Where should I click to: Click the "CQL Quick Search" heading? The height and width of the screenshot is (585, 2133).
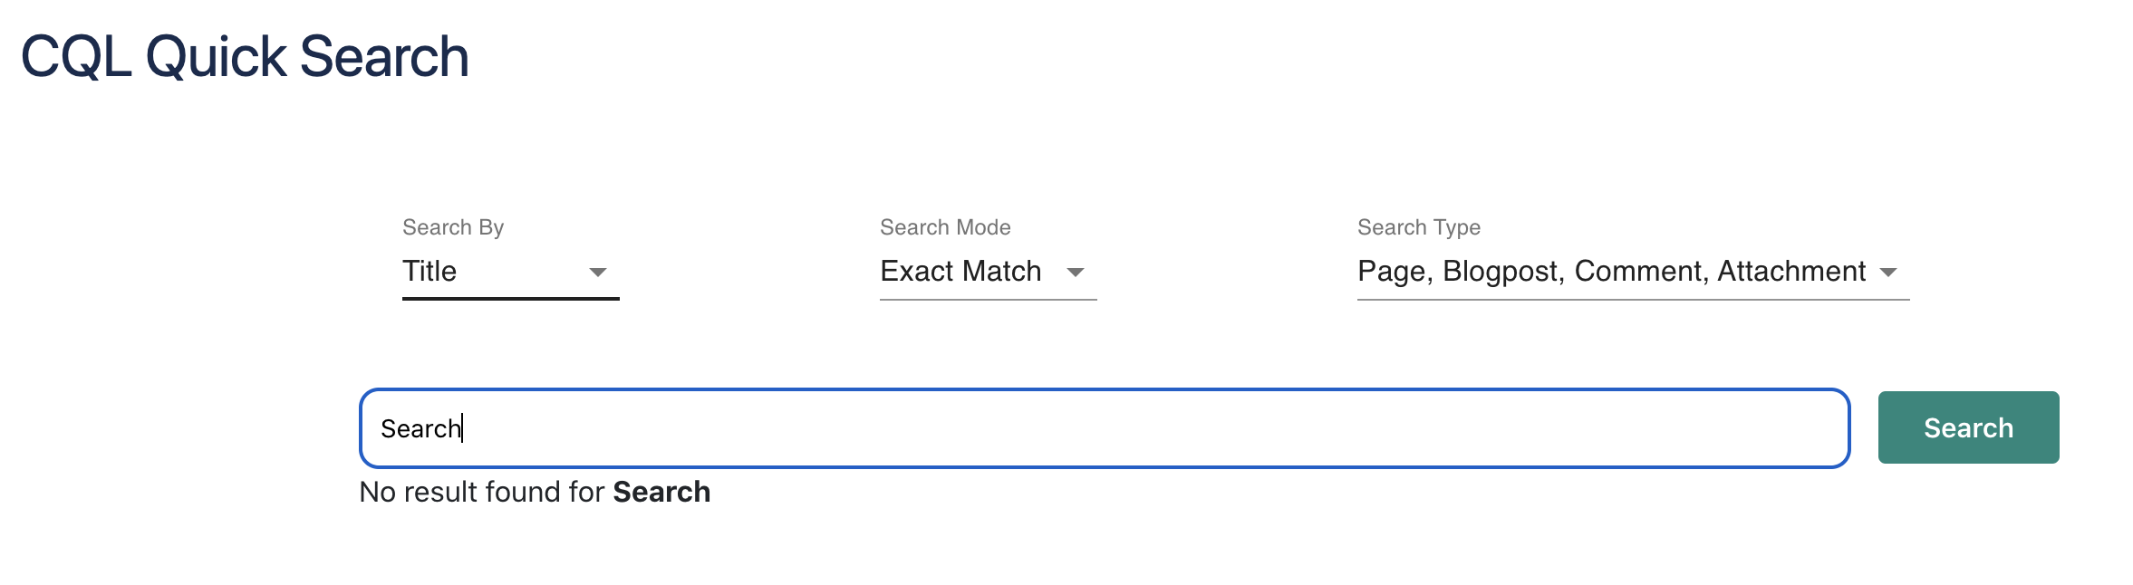[245, 56]
